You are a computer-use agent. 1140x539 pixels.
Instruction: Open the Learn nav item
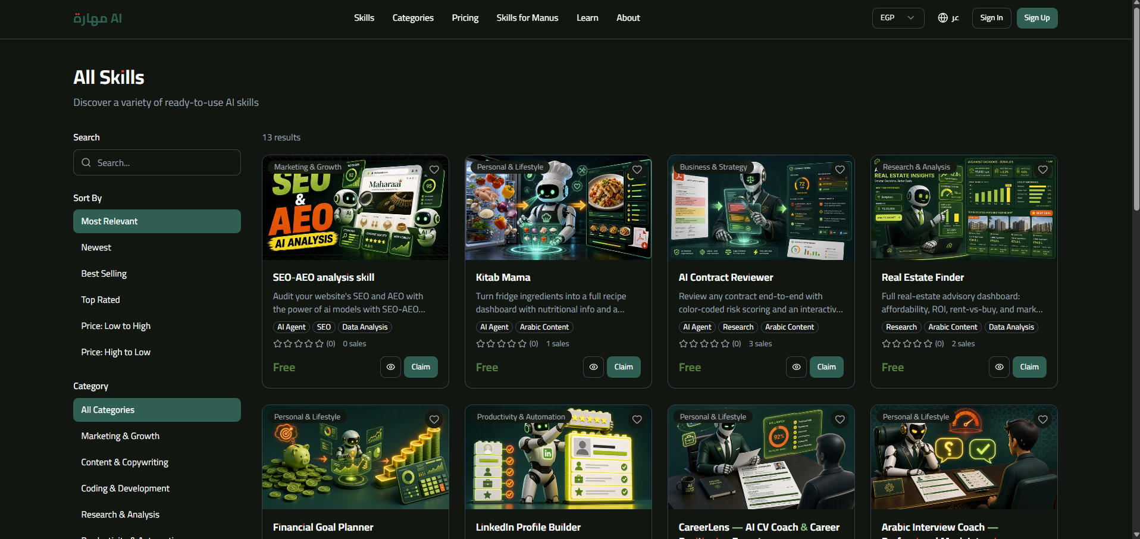[x=587, y=18]
